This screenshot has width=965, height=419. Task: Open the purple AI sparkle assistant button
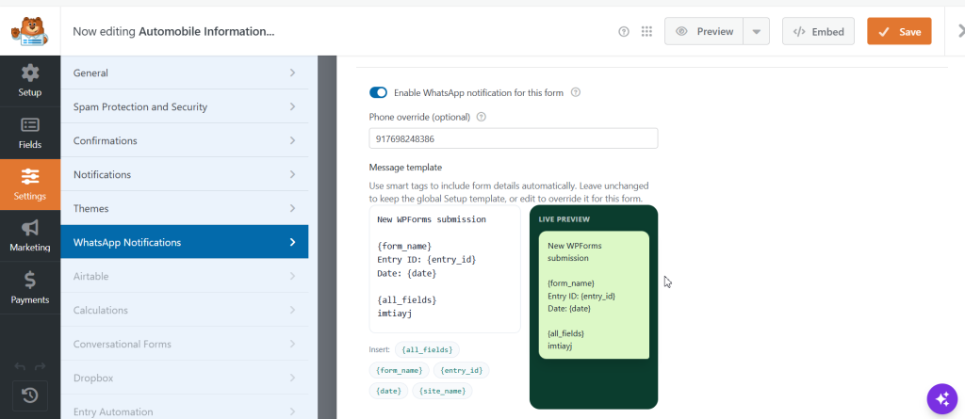coord(942,398)
